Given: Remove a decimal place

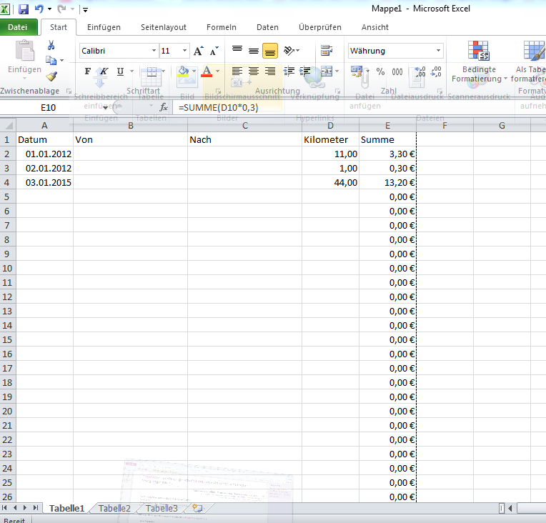Looking at the screenshot, I should point(436,71).
